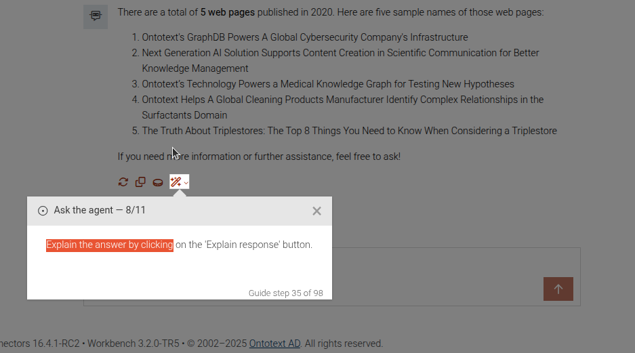635x353 pixels.
Task: Click the highlighted 'Explain the answer by clicking' text
Action: pyautogui.click(x=110, y=245)
